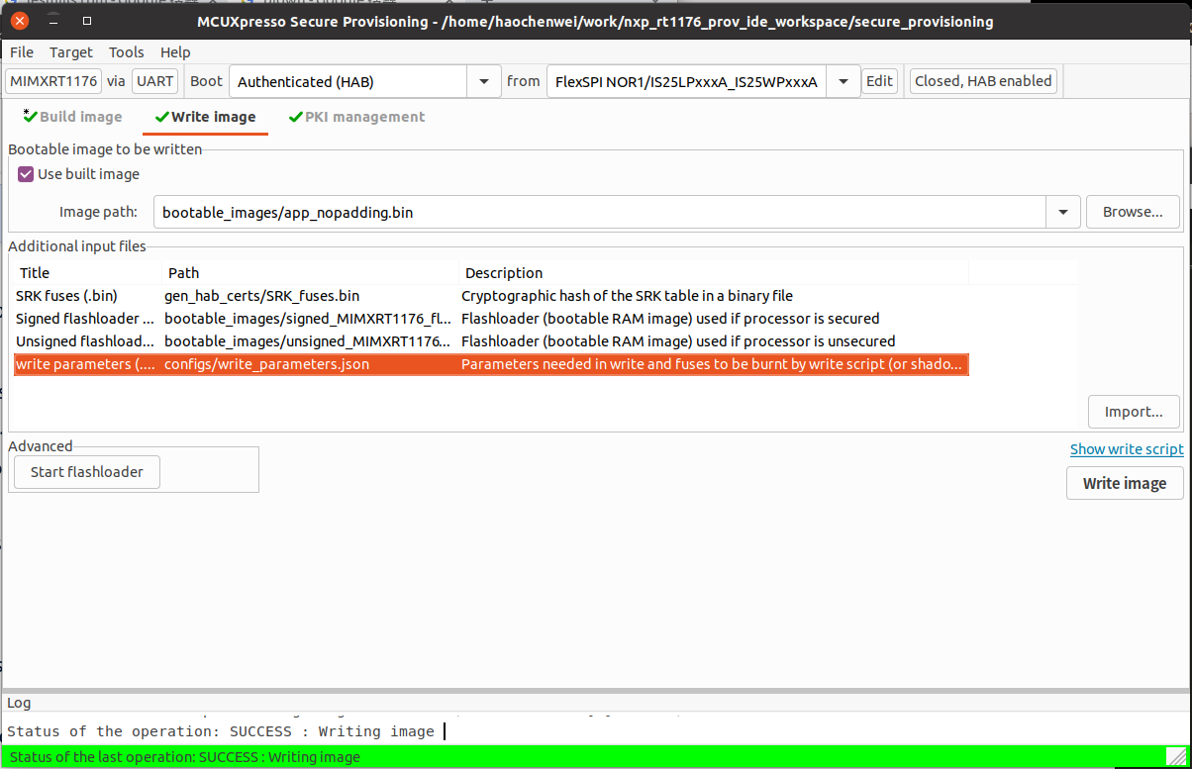Click the green check icon on PKI management tab
Screen dimensions: 1192x769
point(296,117)
